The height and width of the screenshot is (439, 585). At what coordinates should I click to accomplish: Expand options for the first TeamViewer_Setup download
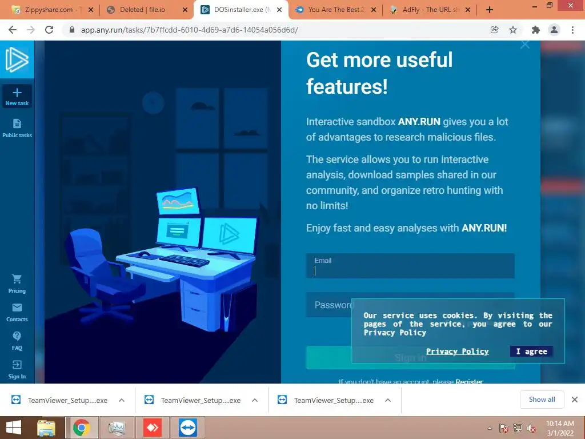tap(122, 400)
